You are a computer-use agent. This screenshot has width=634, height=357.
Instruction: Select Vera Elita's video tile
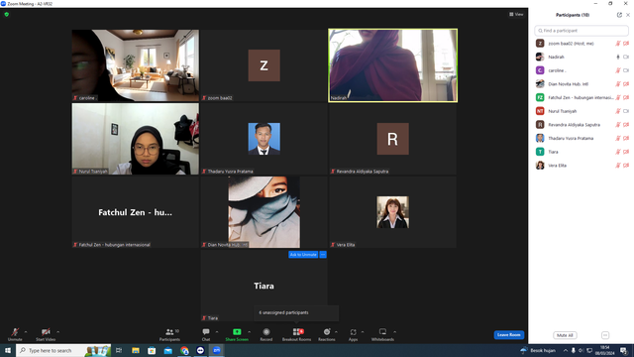pos(392,212)
